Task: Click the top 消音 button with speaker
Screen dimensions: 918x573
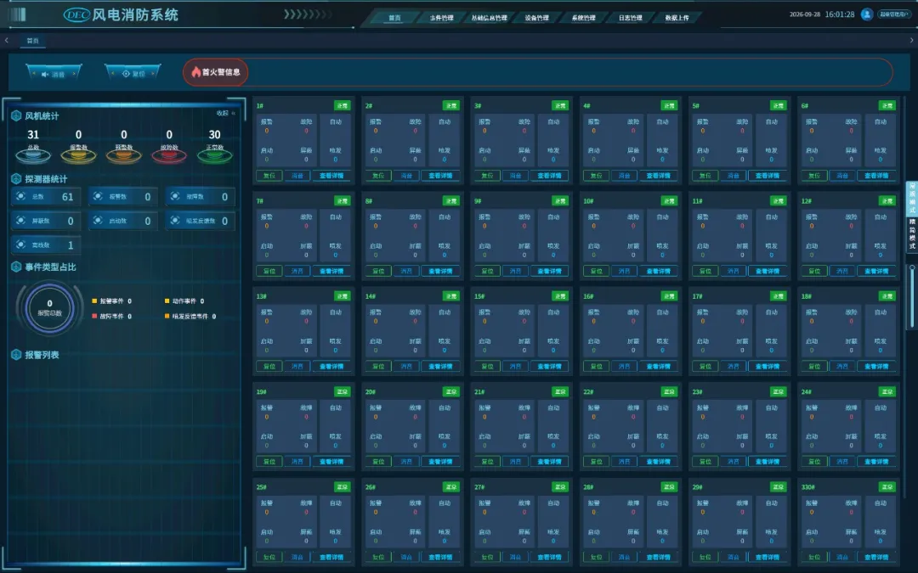Action: click(54, 74)
